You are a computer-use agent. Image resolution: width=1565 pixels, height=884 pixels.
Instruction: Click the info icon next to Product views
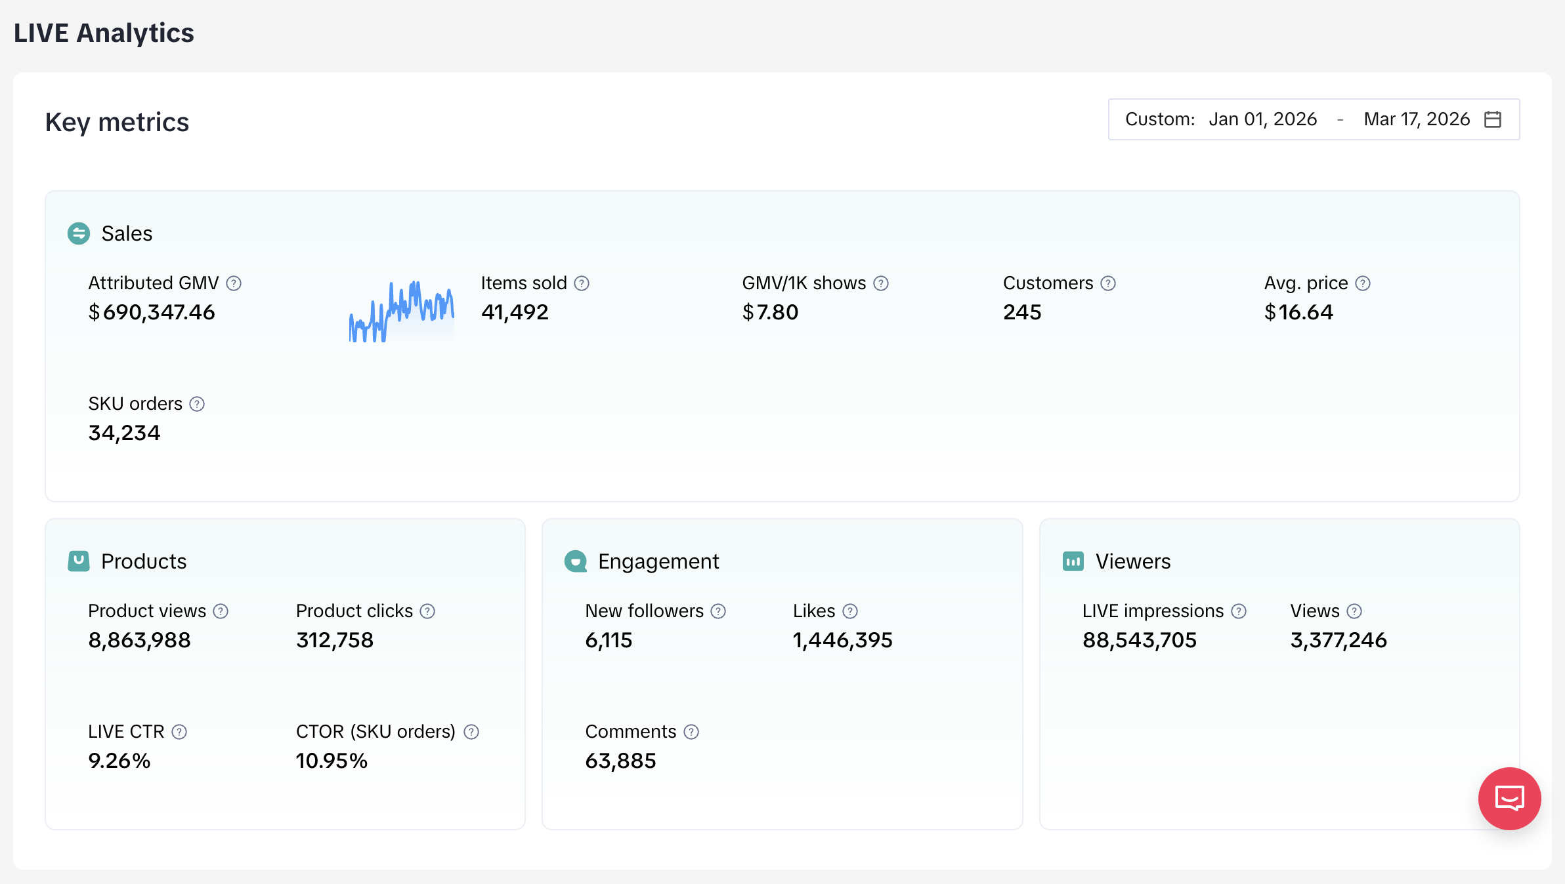click(221, 611)
